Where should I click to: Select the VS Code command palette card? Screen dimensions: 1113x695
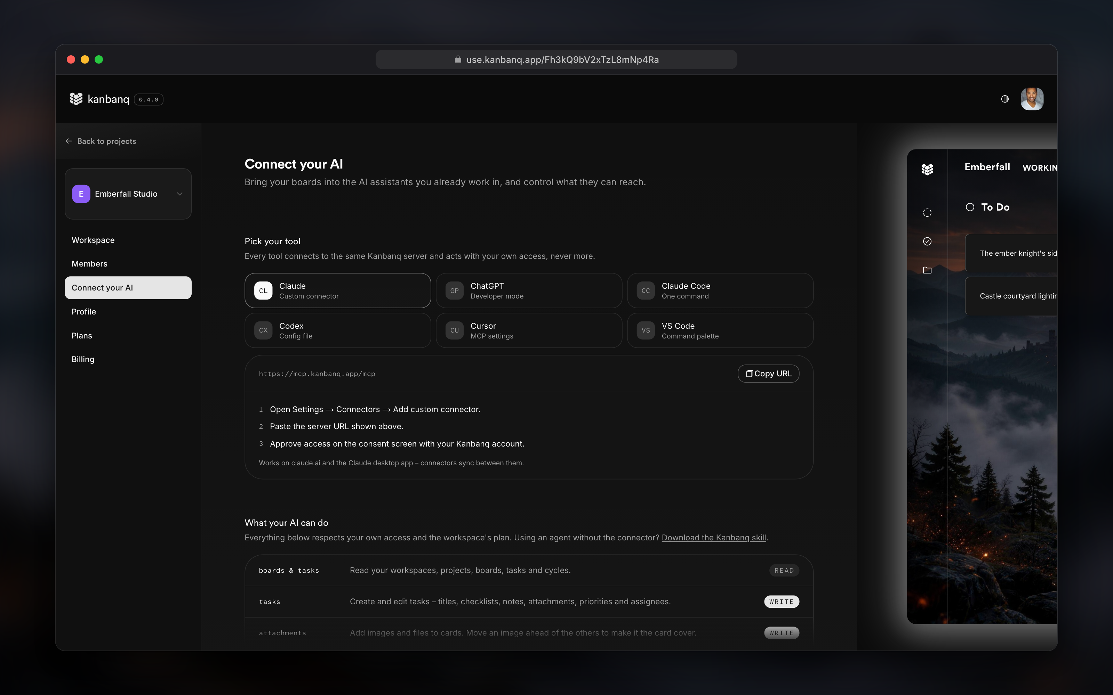tap(720, 330)
